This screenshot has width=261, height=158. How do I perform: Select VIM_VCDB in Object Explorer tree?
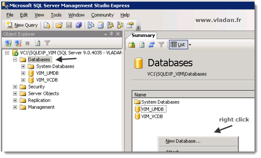(x=47, y=80)
